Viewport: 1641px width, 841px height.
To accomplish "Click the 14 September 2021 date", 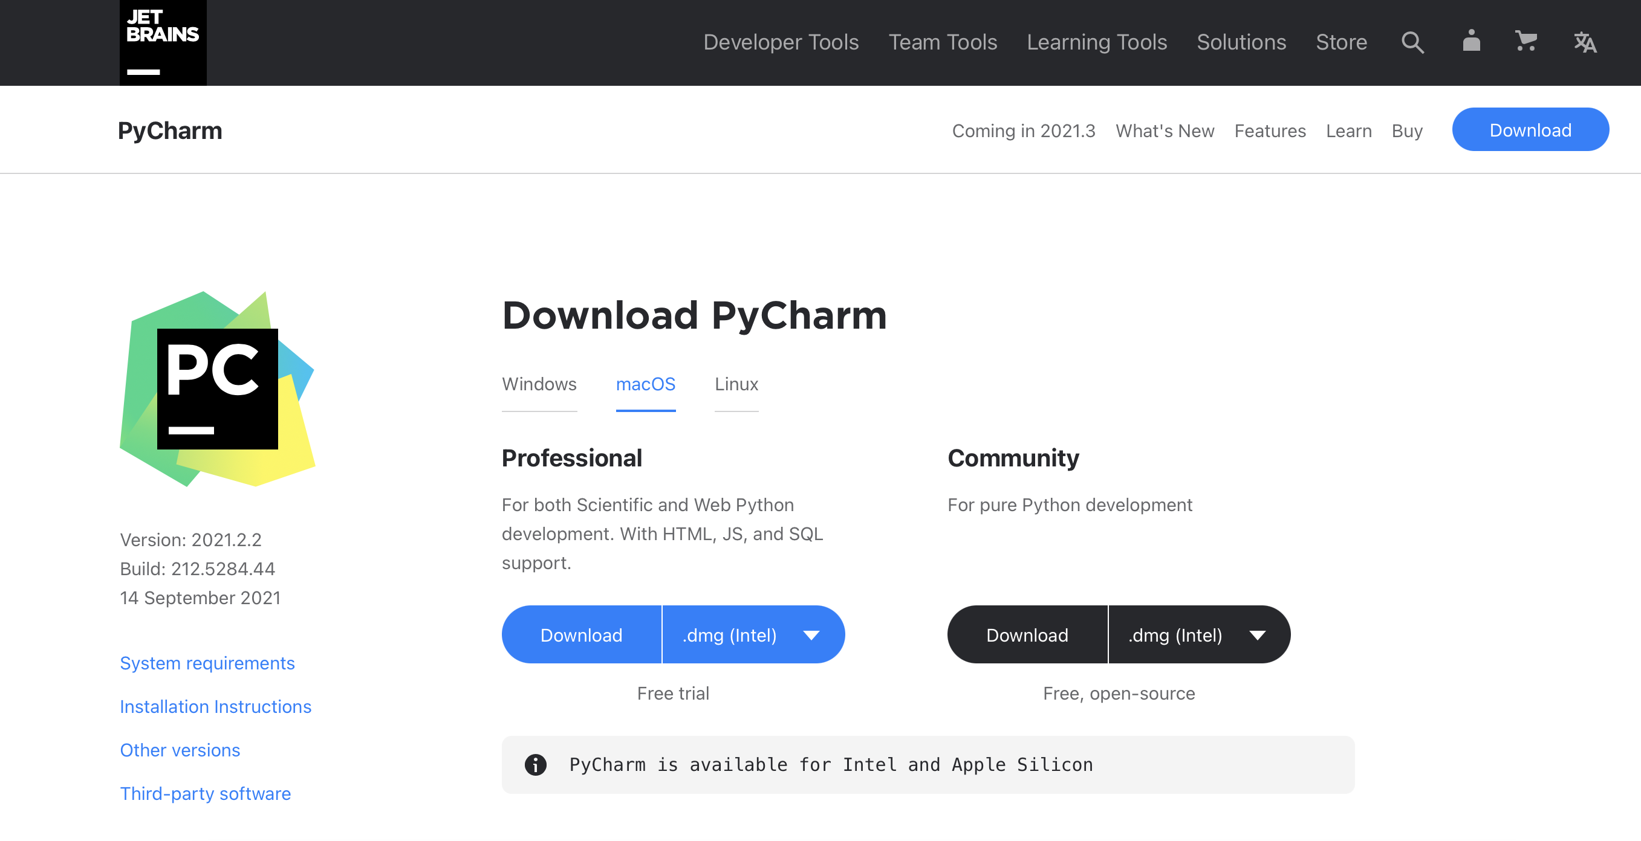I will coord(200,598).
